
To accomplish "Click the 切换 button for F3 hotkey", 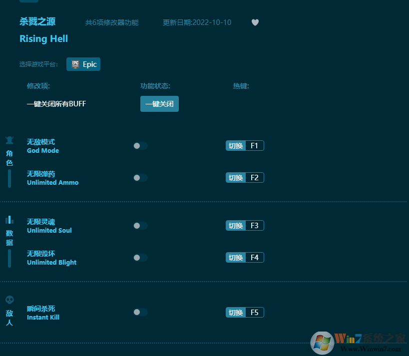I will [x=236, y=226].
